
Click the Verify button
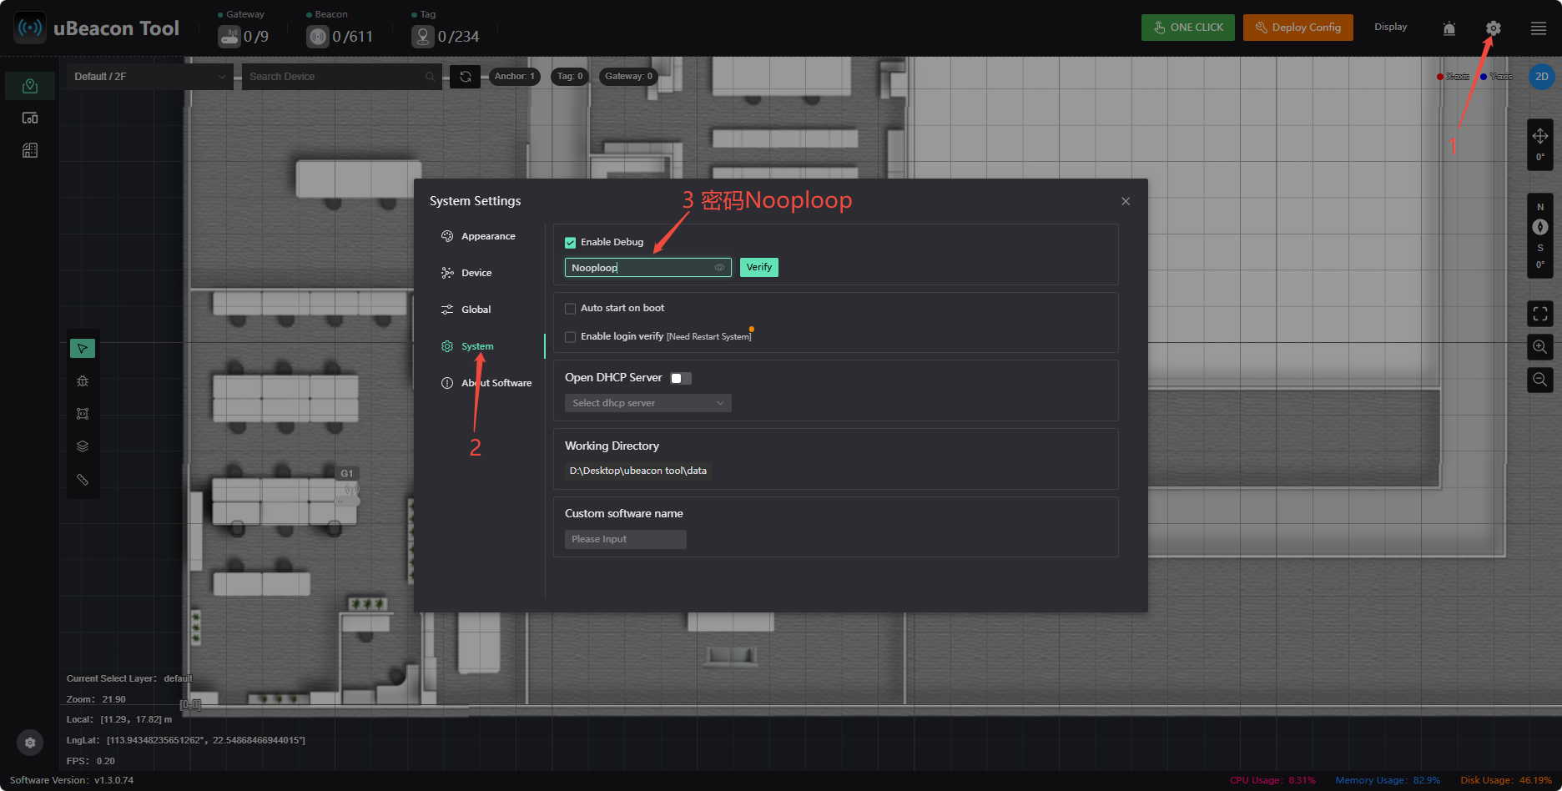pyautogui.click(x=759, y=267)
